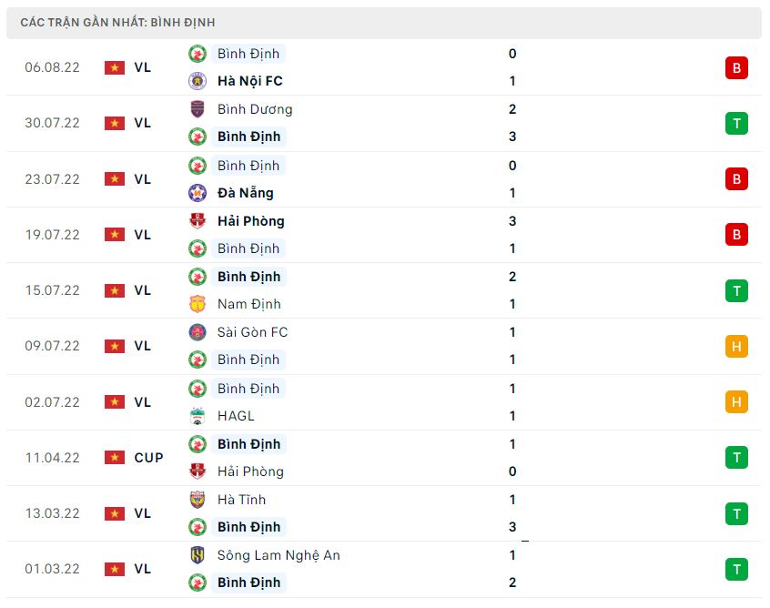Click the Đà Nẵng club crest
The width and height of the screenshot is (770, 608).
click(198, 193)
